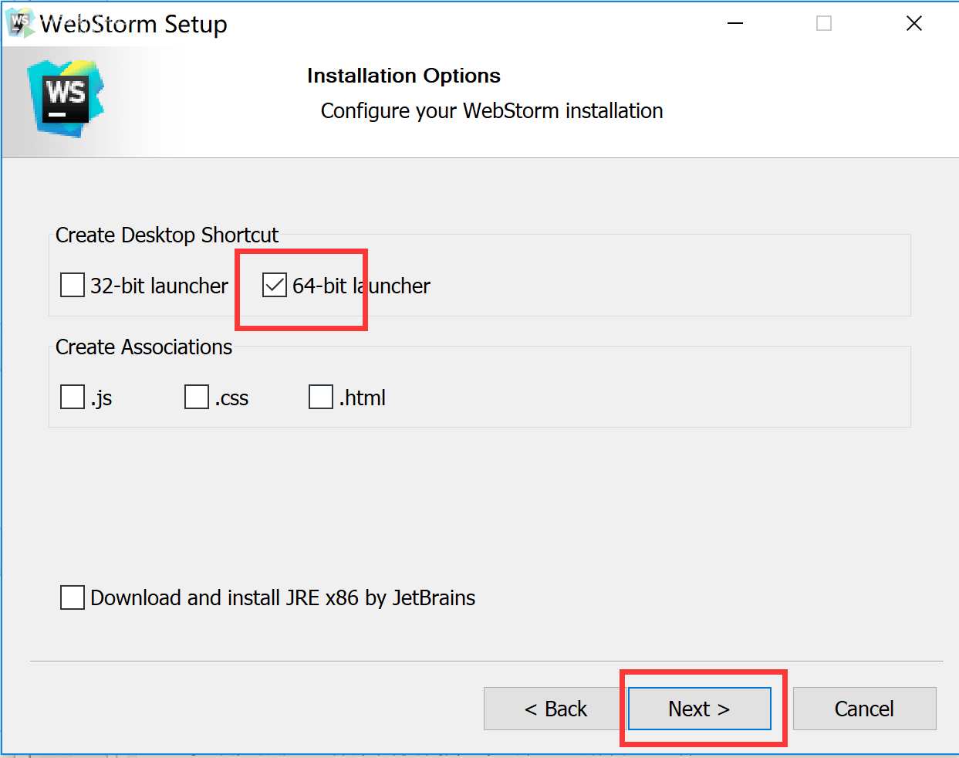Image resolution: width=959 pixels, height=758 pixels.
Task: Enable the JRE x86 download checkbox
Action: coord(73,597)
